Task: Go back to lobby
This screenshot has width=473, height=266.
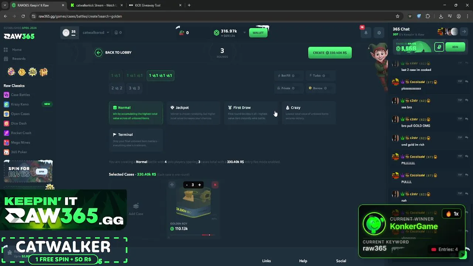Action: tap(113, 52)
